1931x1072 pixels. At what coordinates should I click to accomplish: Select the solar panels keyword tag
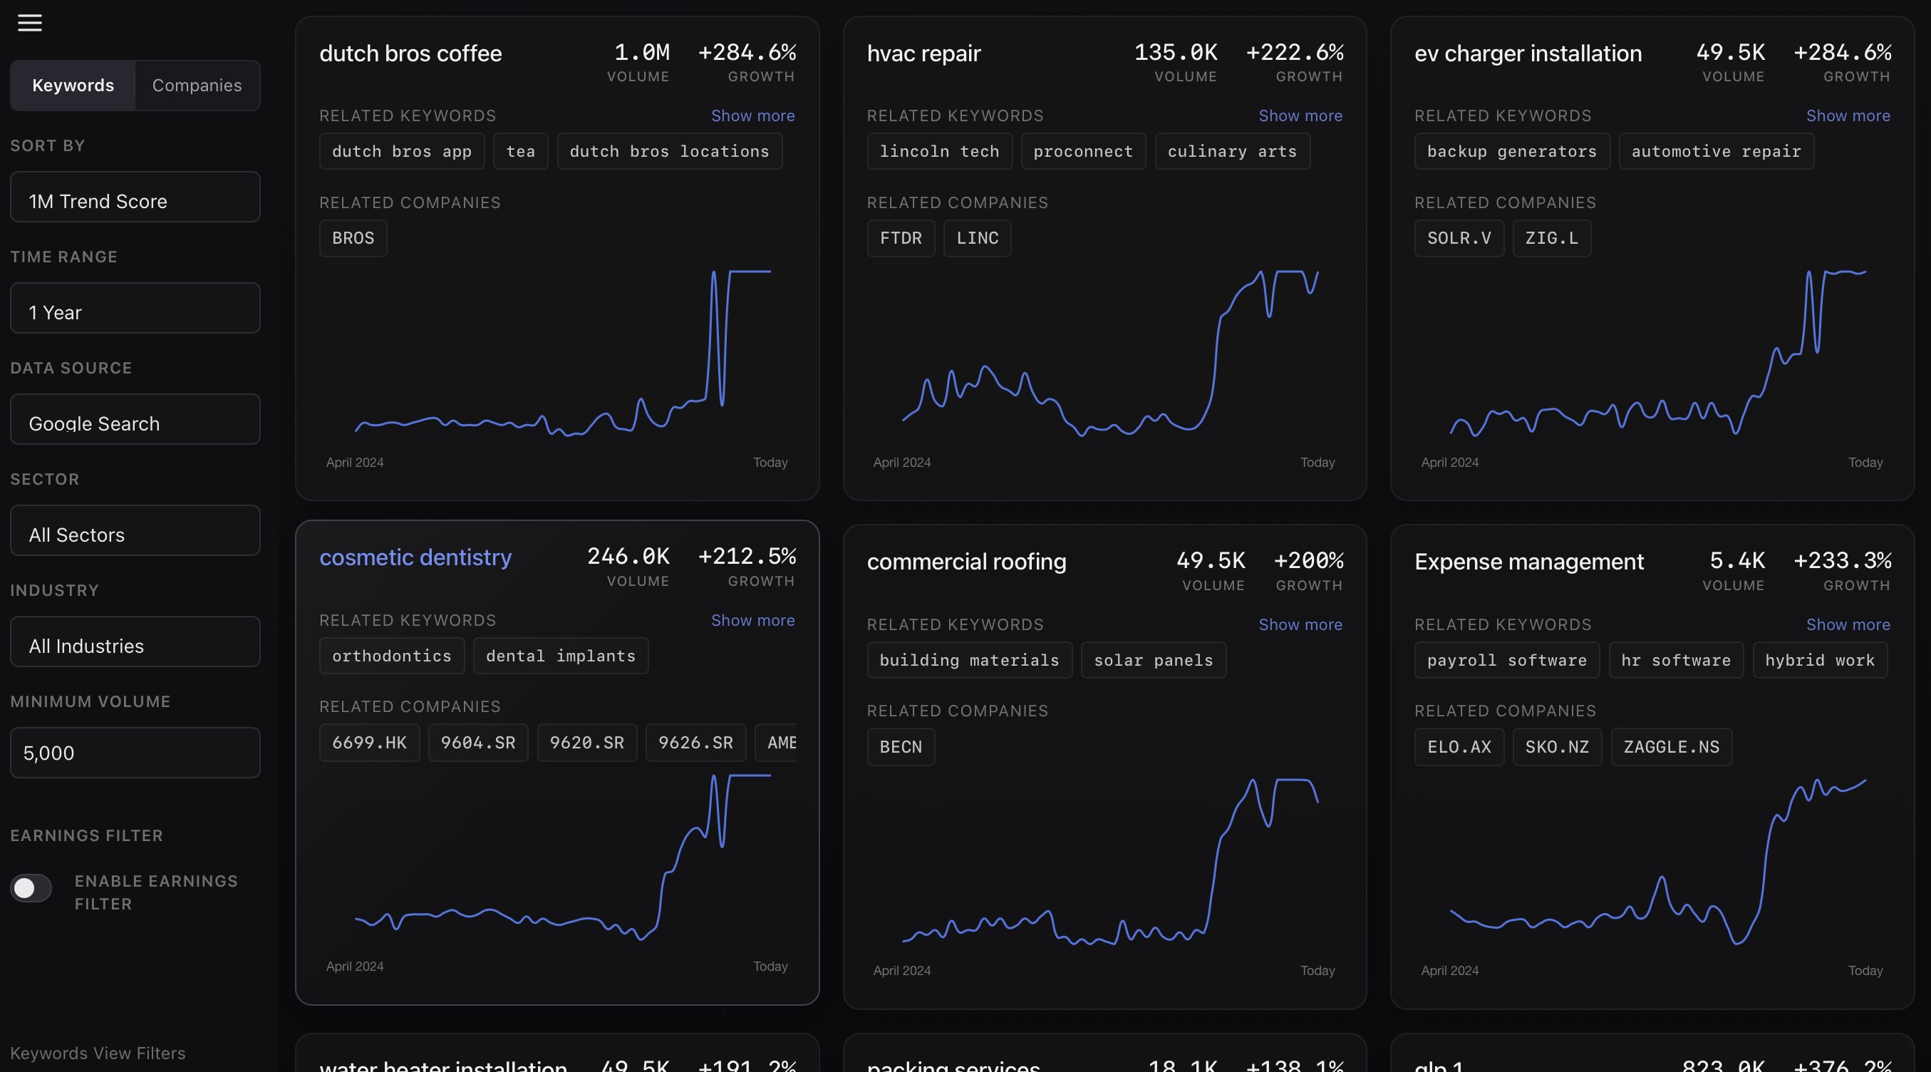(x=1153, y=661)
